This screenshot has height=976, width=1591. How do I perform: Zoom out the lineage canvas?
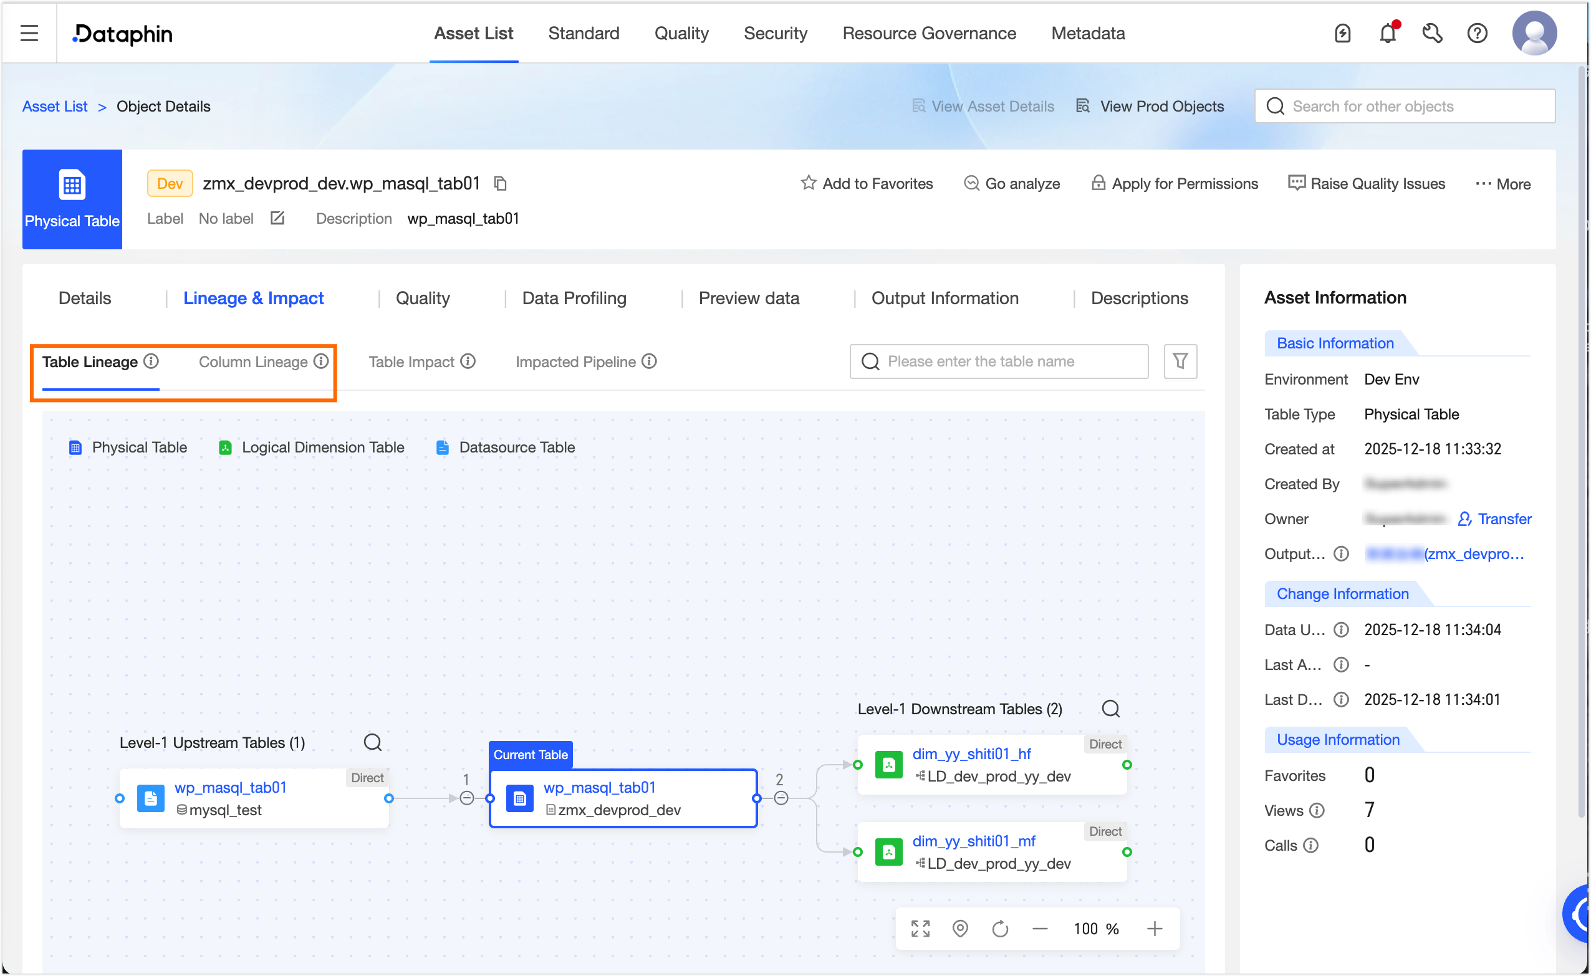click(1040, 928)
